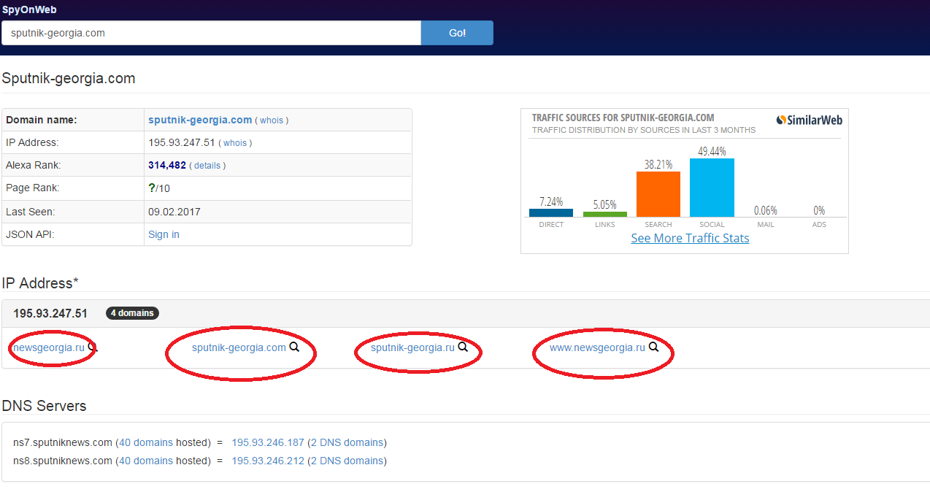The image size is (930, 492).
Task: Click the ns8.sputniknews.com server name
Action: coord(63,461)
